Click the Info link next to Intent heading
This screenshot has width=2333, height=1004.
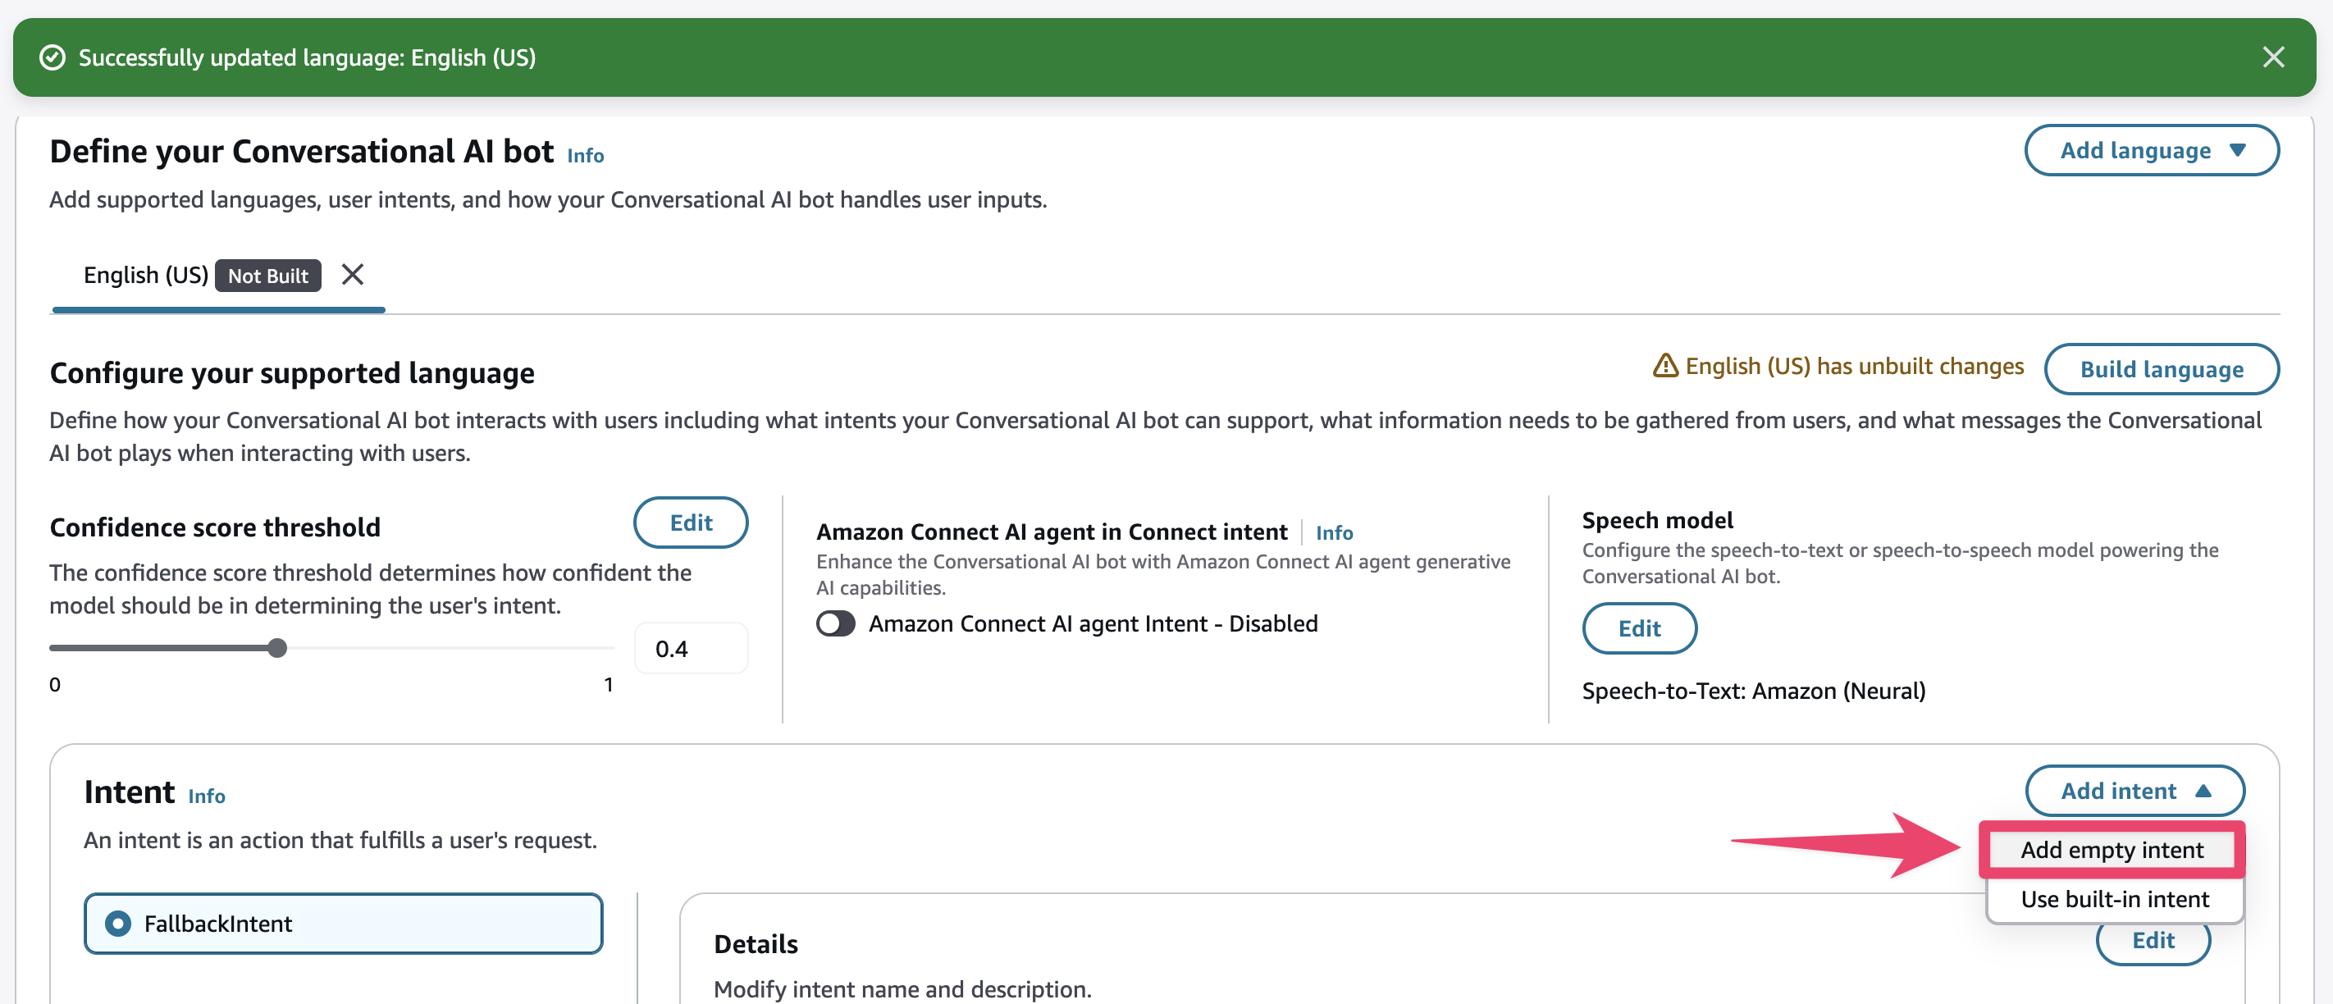207,796
